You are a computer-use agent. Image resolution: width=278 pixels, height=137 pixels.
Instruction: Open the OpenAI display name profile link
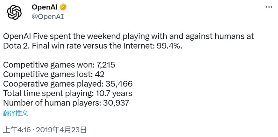pyautogui.click(x=45, y=7)
